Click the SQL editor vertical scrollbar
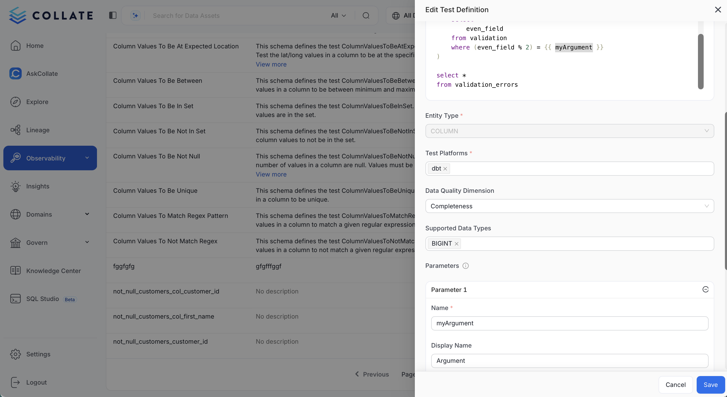 (701, 61)
